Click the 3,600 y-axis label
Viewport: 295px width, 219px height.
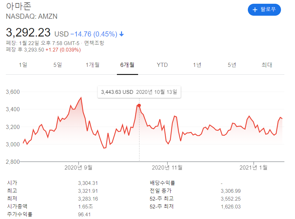click(x=13, y=92)
